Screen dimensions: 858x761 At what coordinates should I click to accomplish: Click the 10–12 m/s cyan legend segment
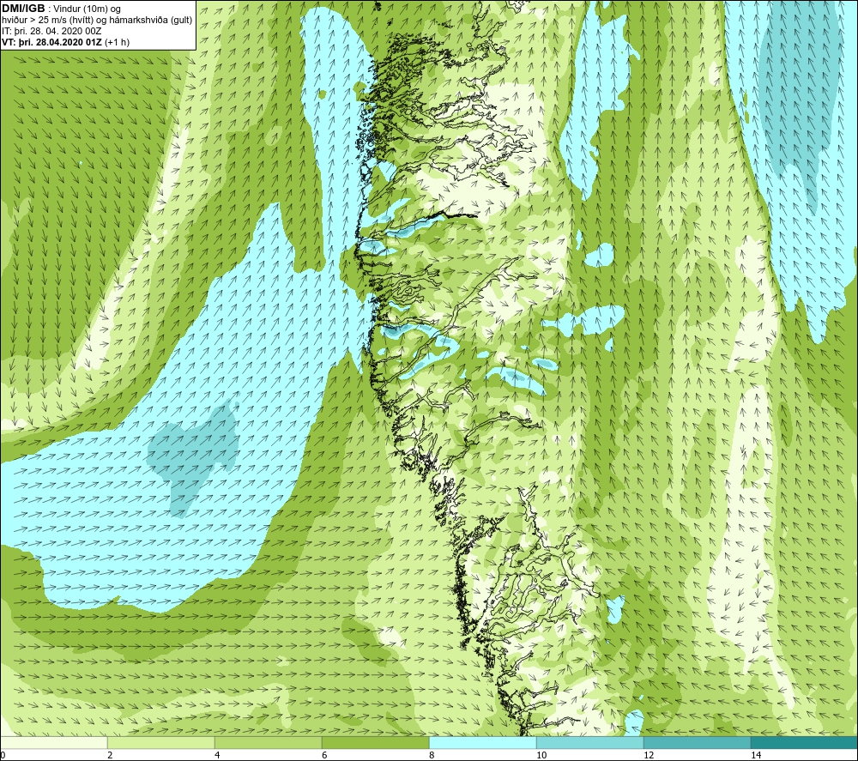pyautogui.click(x=590, y=742)
